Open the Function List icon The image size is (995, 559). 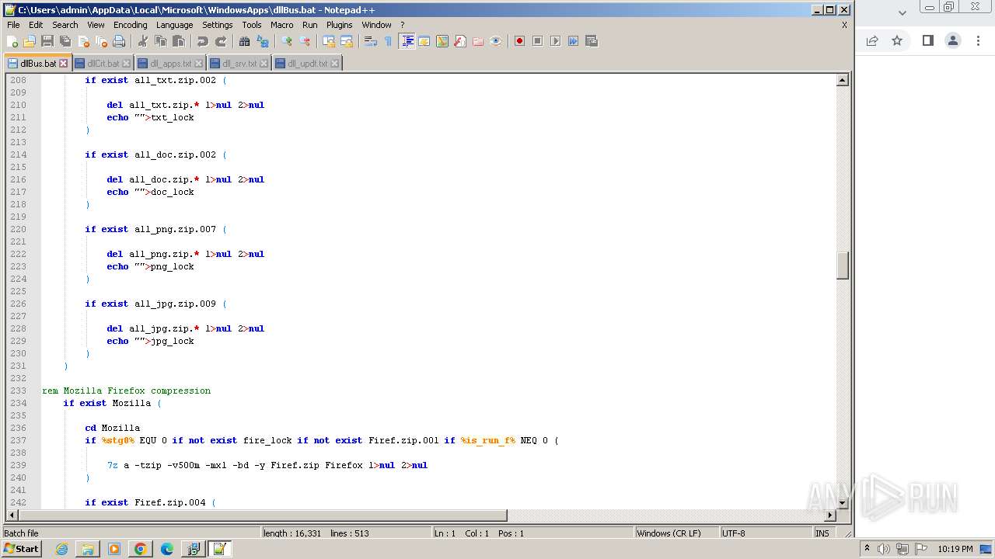tap(460, 41)
